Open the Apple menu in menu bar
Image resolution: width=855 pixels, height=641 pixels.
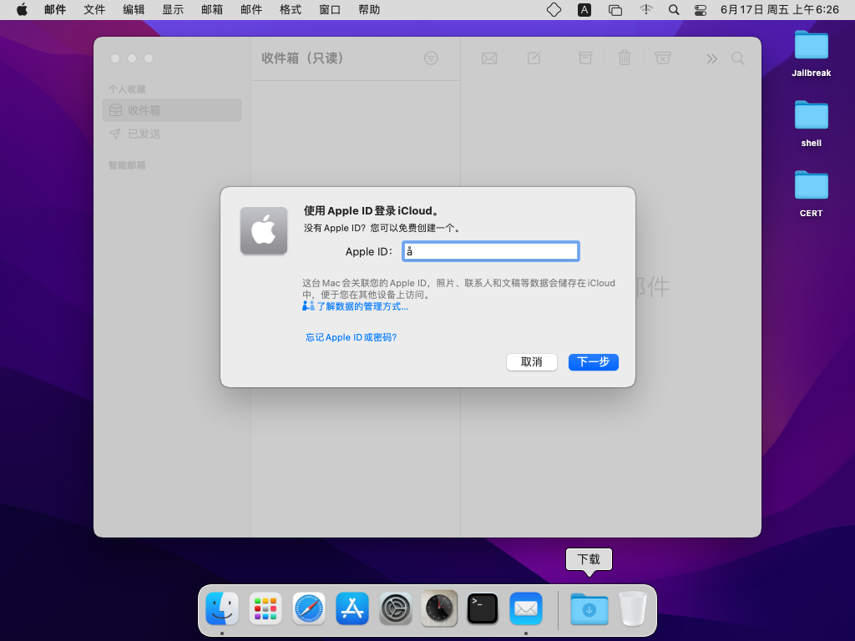point(22,10)
